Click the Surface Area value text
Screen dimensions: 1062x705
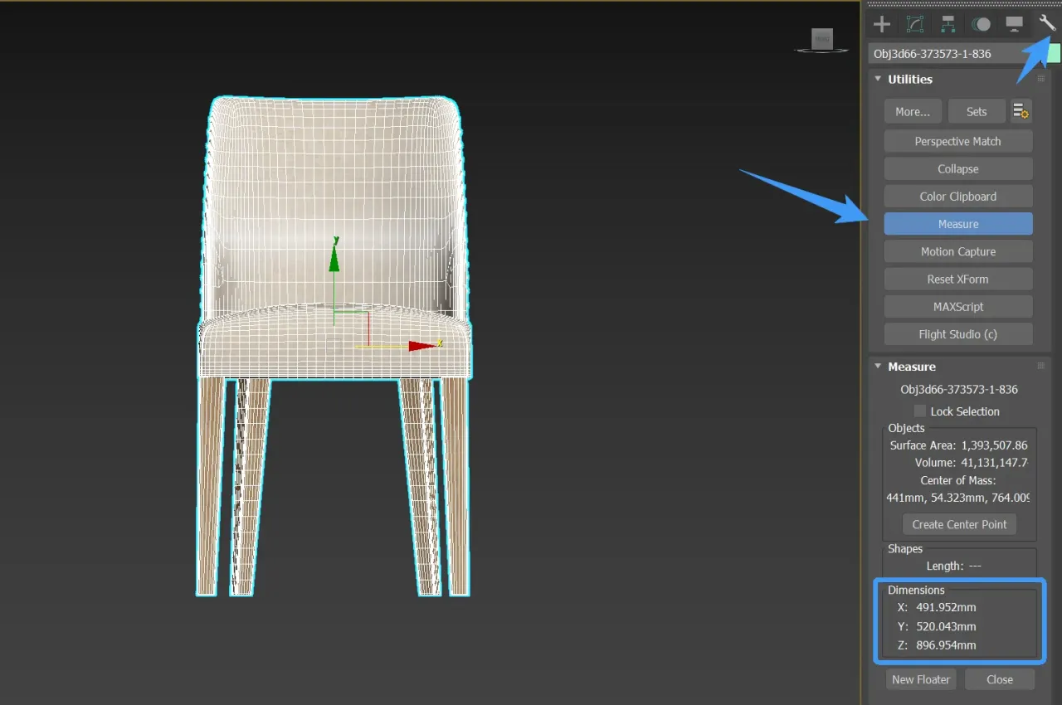[994, 445]
